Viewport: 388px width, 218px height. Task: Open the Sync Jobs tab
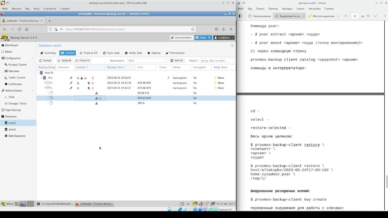[111, 53]
